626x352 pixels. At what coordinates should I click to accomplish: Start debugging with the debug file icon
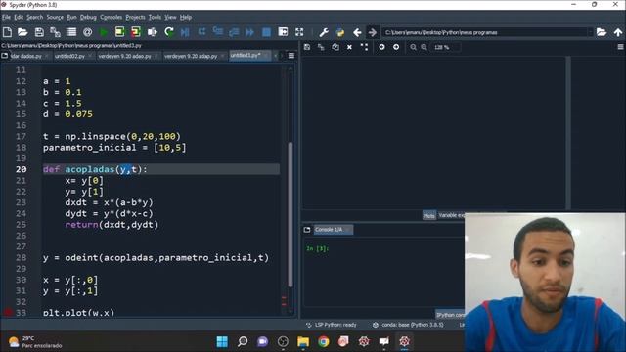pyautogui.click(x=185, y=32)
